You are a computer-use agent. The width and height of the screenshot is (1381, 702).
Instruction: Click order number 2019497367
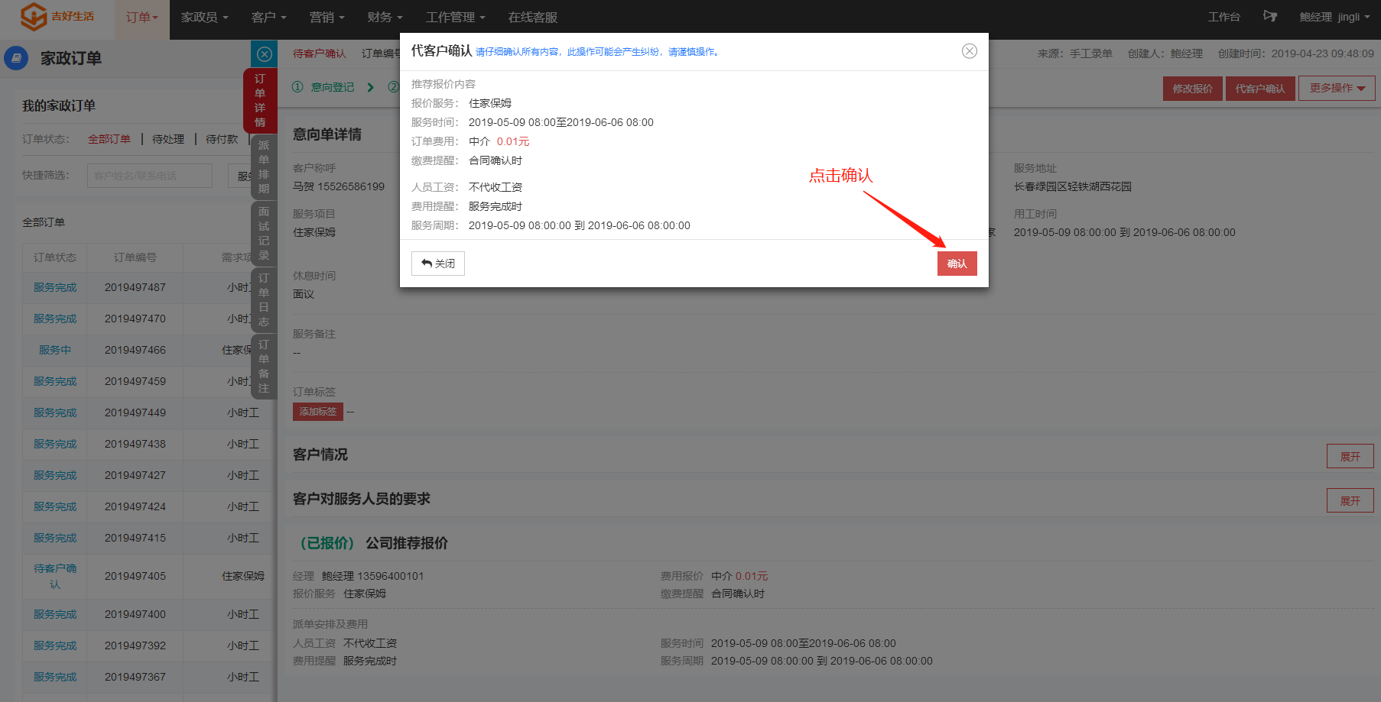(x=135, y=677)
